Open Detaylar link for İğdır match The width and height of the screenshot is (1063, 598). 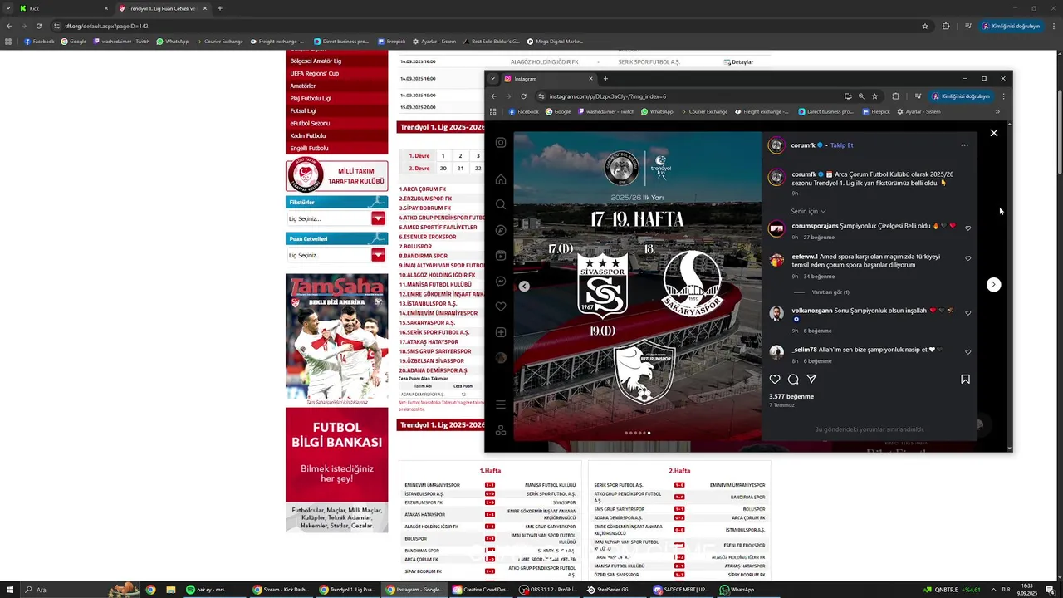point(738,61)
